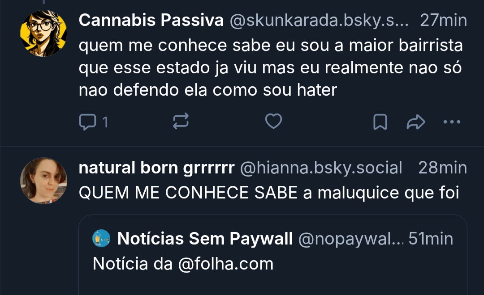Click the @hianna.bsky.social handle
Screen dimensions: 484x295
(321, 168)
